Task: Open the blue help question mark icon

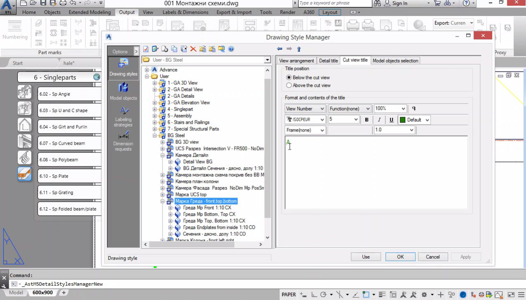Action: pos(231,49)
